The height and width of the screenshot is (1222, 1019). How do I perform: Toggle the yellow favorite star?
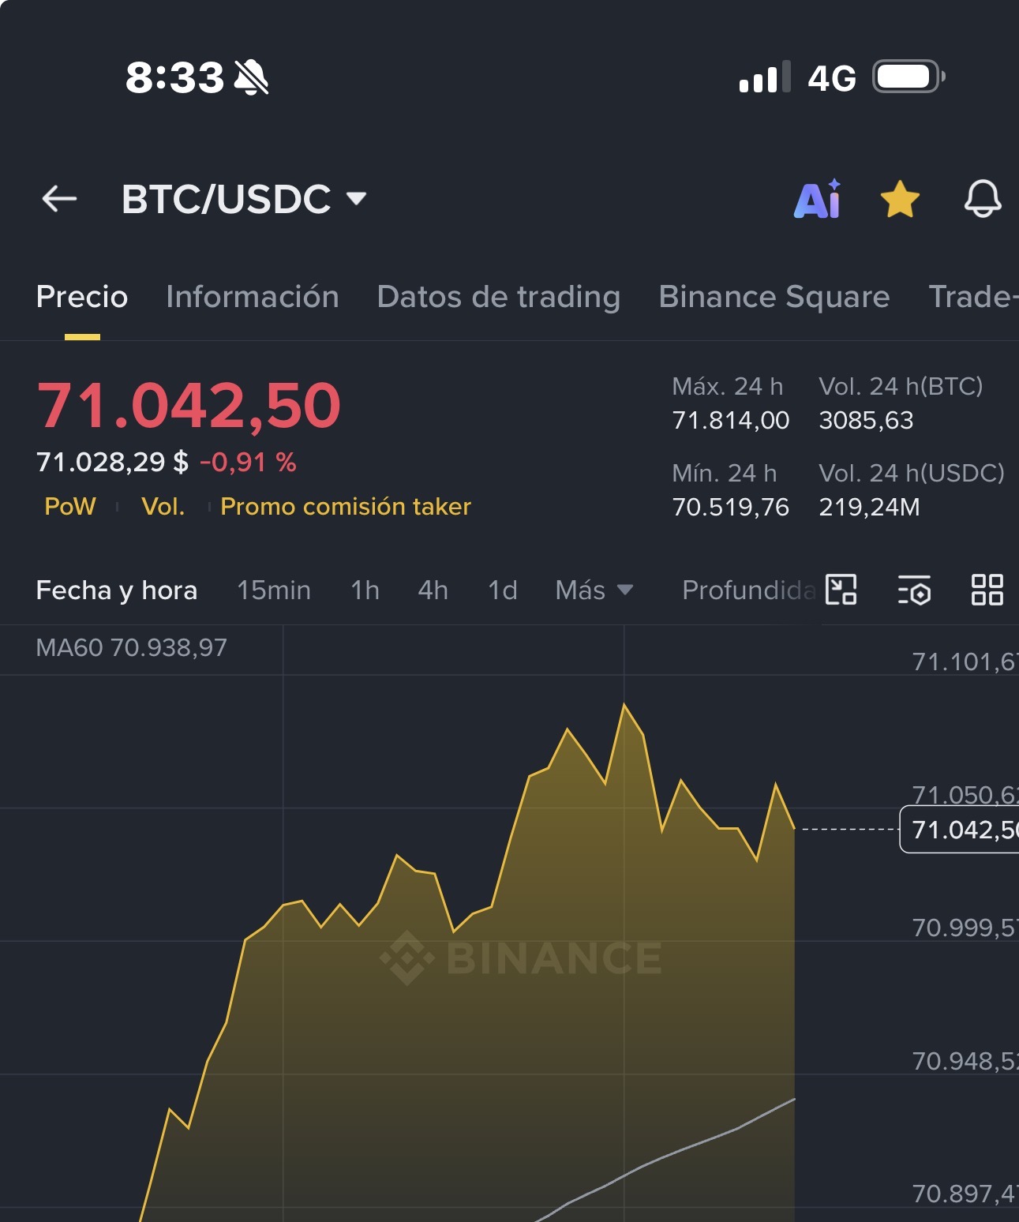[900, 199]
